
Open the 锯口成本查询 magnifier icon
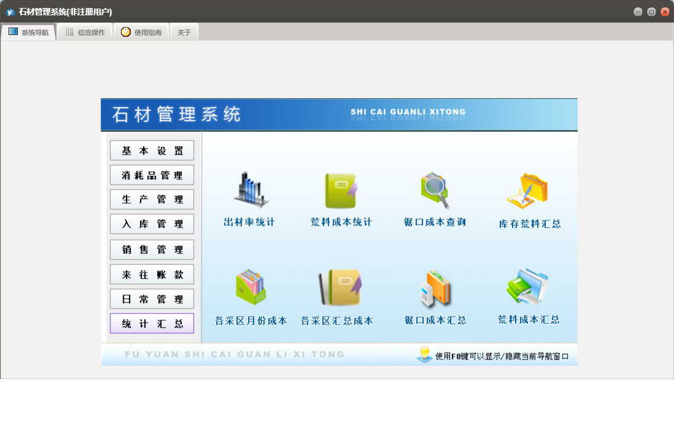[435, 190]
